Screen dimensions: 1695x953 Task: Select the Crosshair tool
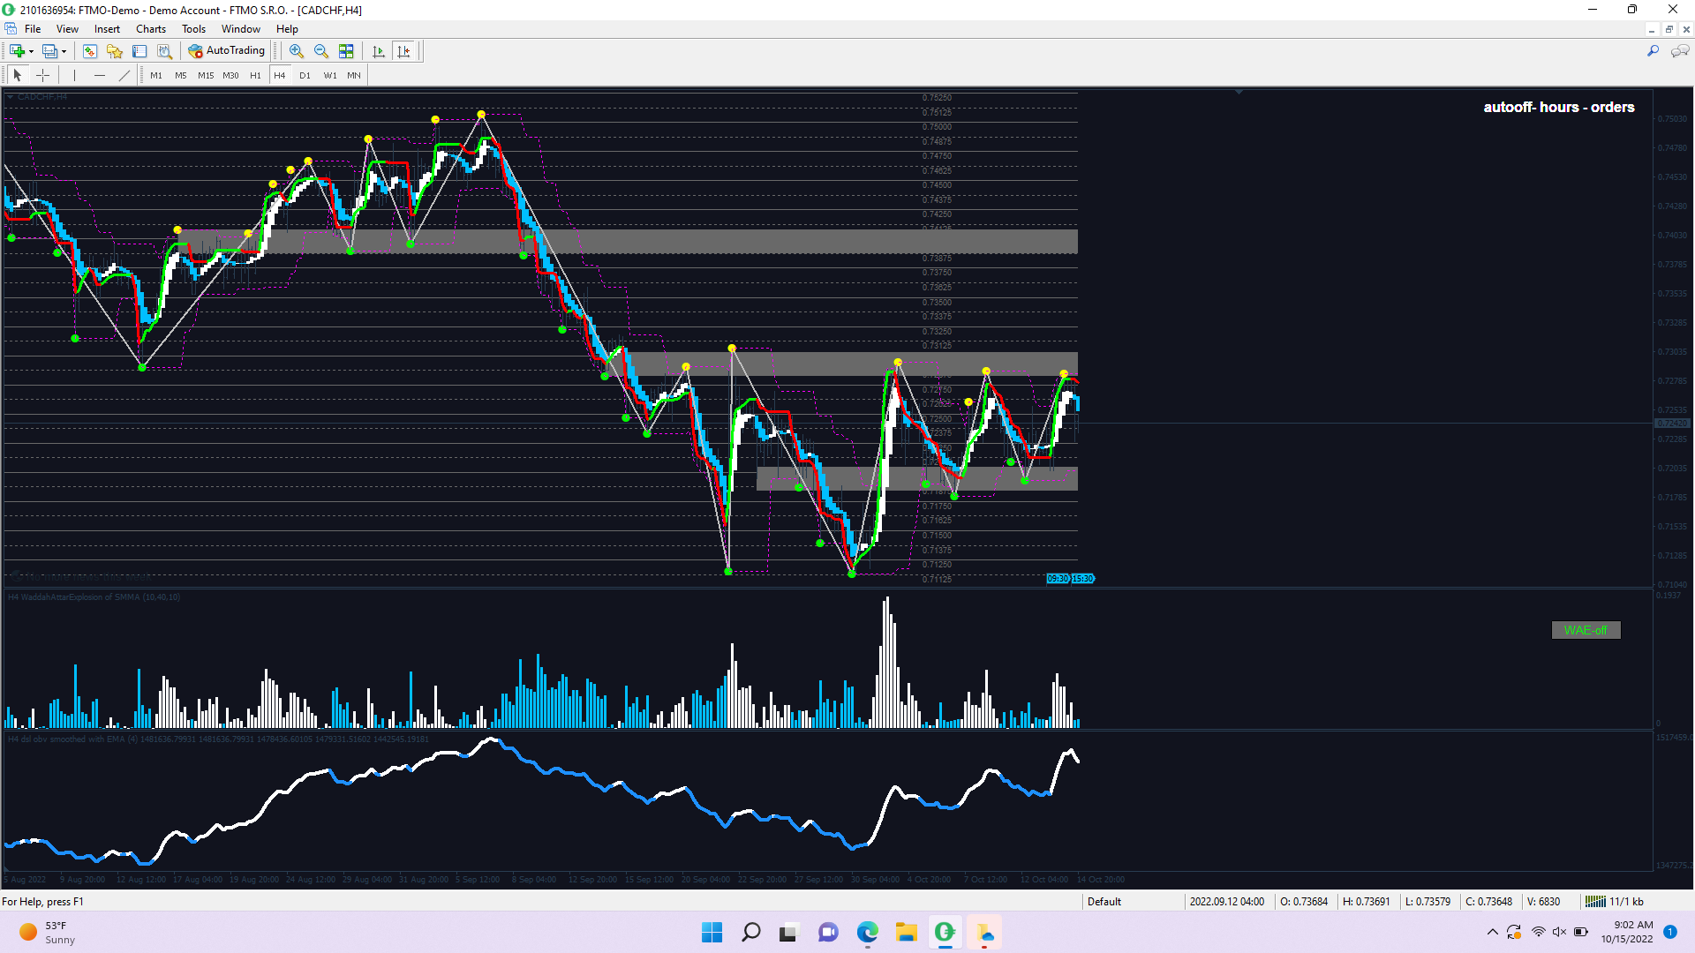click(42, 75)
